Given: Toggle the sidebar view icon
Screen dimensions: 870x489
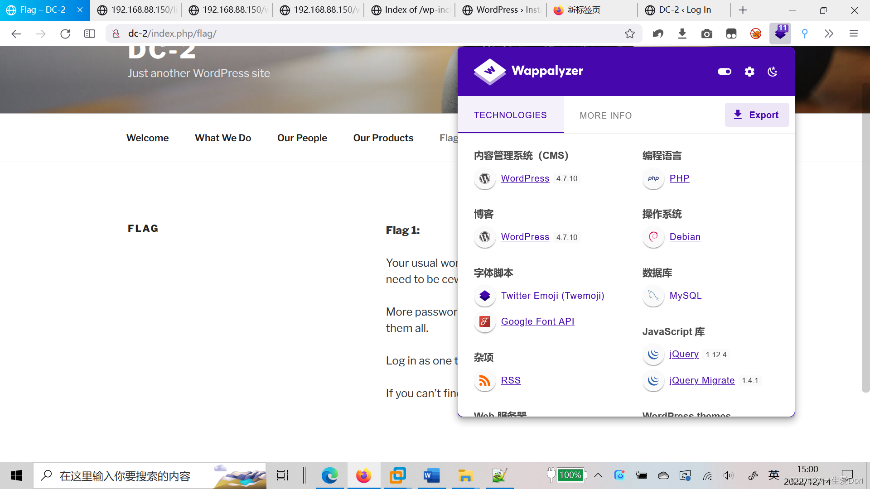Looking at the screenshot, I should [x=90, y=34].
